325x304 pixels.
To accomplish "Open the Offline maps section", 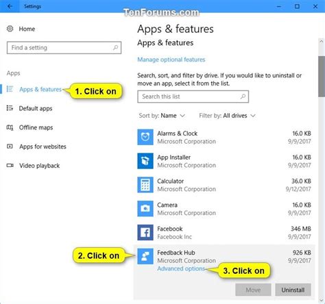I will 36,127.
